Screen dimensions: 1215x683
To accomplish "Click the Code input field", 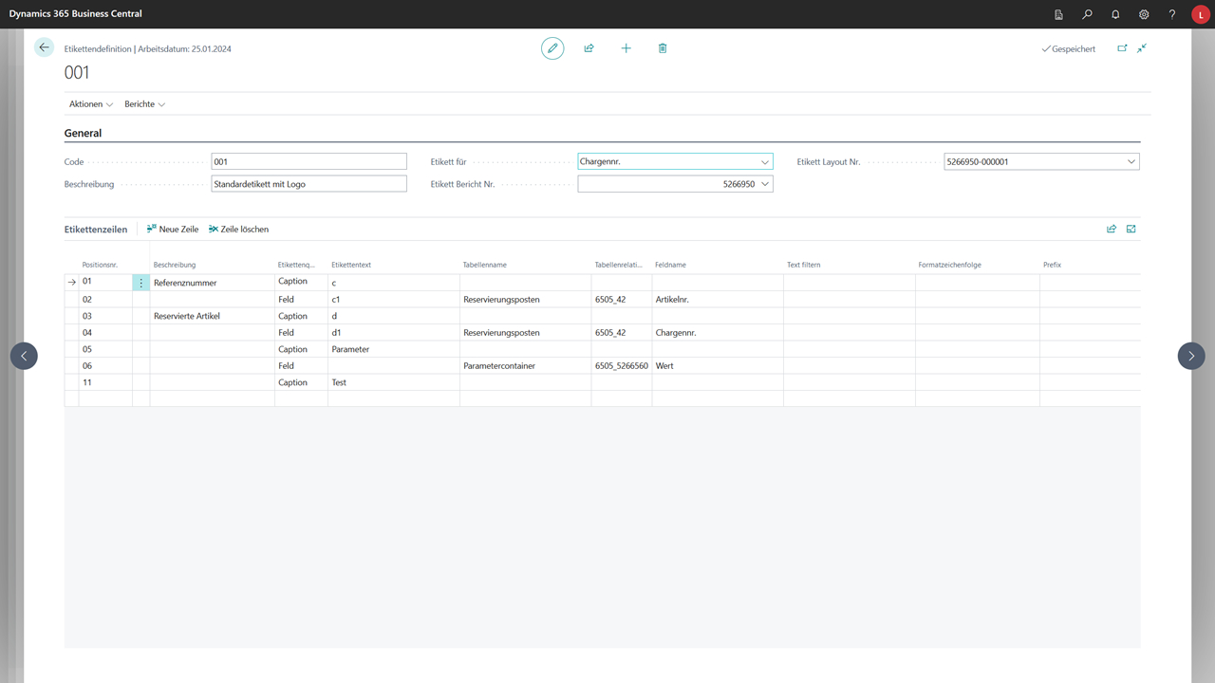I will click(x=308, y=162).
